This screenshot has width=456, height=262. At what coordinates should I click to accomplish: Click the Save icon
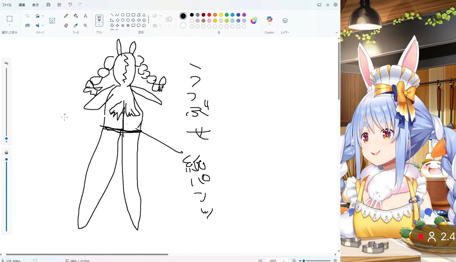coord(48,5)
